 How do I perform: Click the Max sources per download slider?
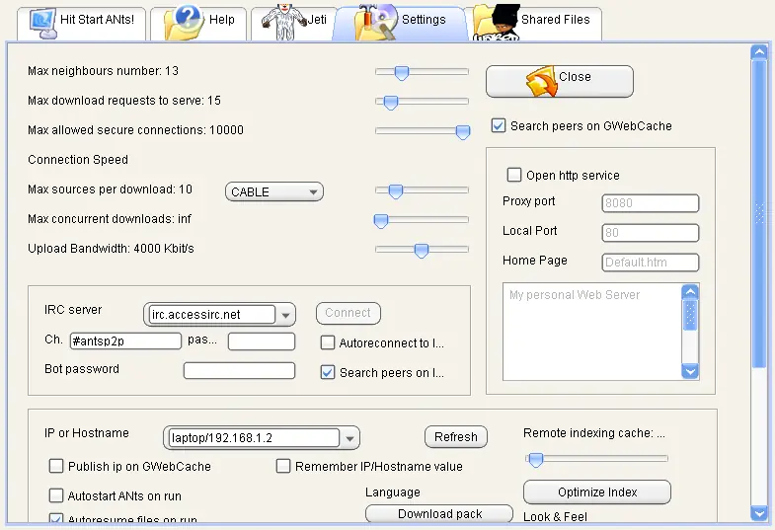tap(396, 191)
